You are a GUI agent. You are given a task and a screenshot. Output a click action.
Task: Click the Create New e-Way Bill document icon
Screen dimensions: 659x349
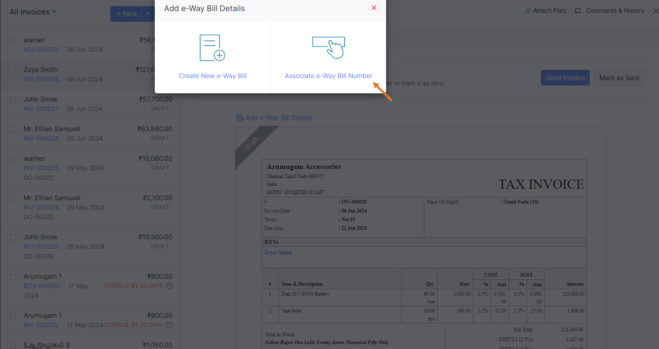[212, 48]
